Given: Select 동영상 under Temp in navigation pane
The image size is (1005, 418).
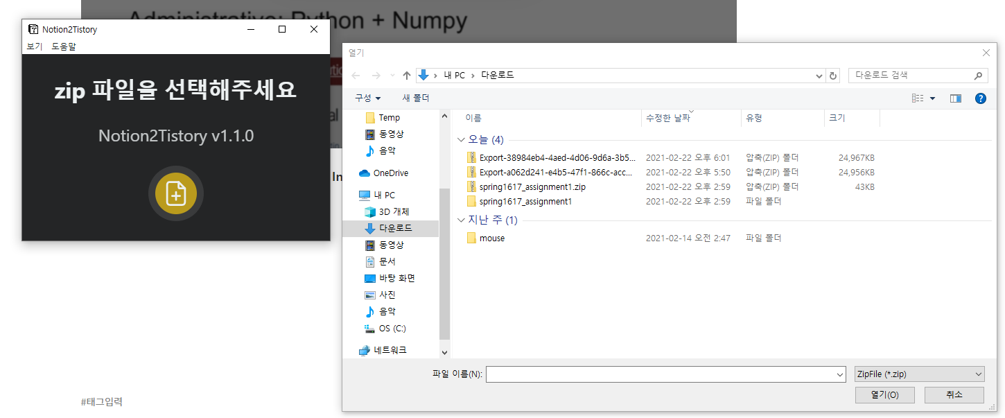Looking at the screenshot, I should point(390,134).
